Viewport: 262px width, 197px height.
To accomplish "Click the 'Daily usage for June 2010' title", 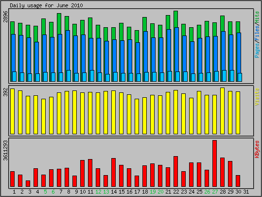I will [x=46, y=5].
